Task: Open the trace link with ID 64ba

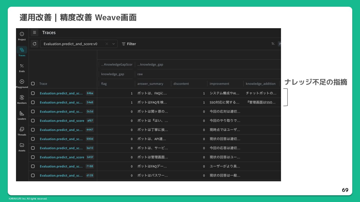Action: (61, 93)
